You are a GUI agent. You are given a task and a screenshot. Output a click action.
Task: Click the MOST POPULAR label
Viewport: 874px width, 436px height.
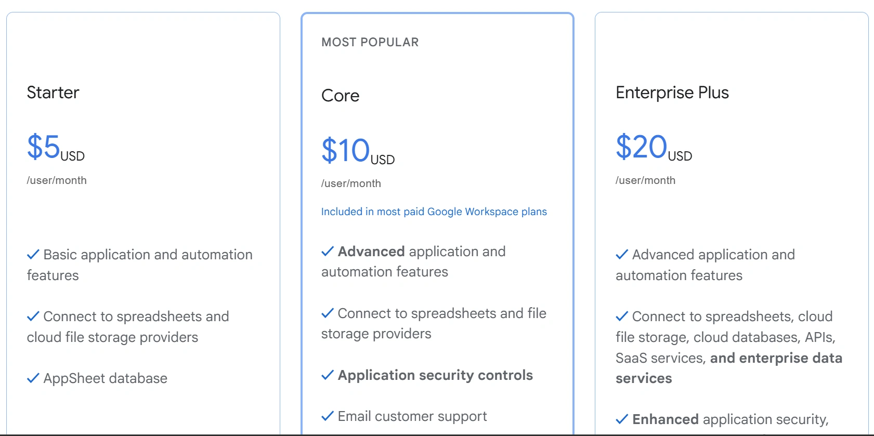click(x=370, y=42)
